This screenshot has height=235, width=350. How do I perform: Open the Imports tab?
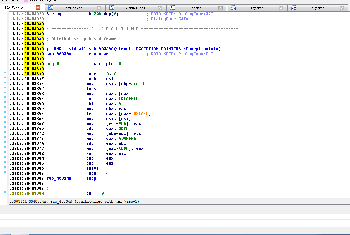257,8
